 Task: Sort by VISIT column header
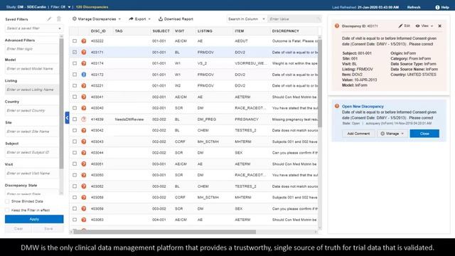click(x=179, y=31)
